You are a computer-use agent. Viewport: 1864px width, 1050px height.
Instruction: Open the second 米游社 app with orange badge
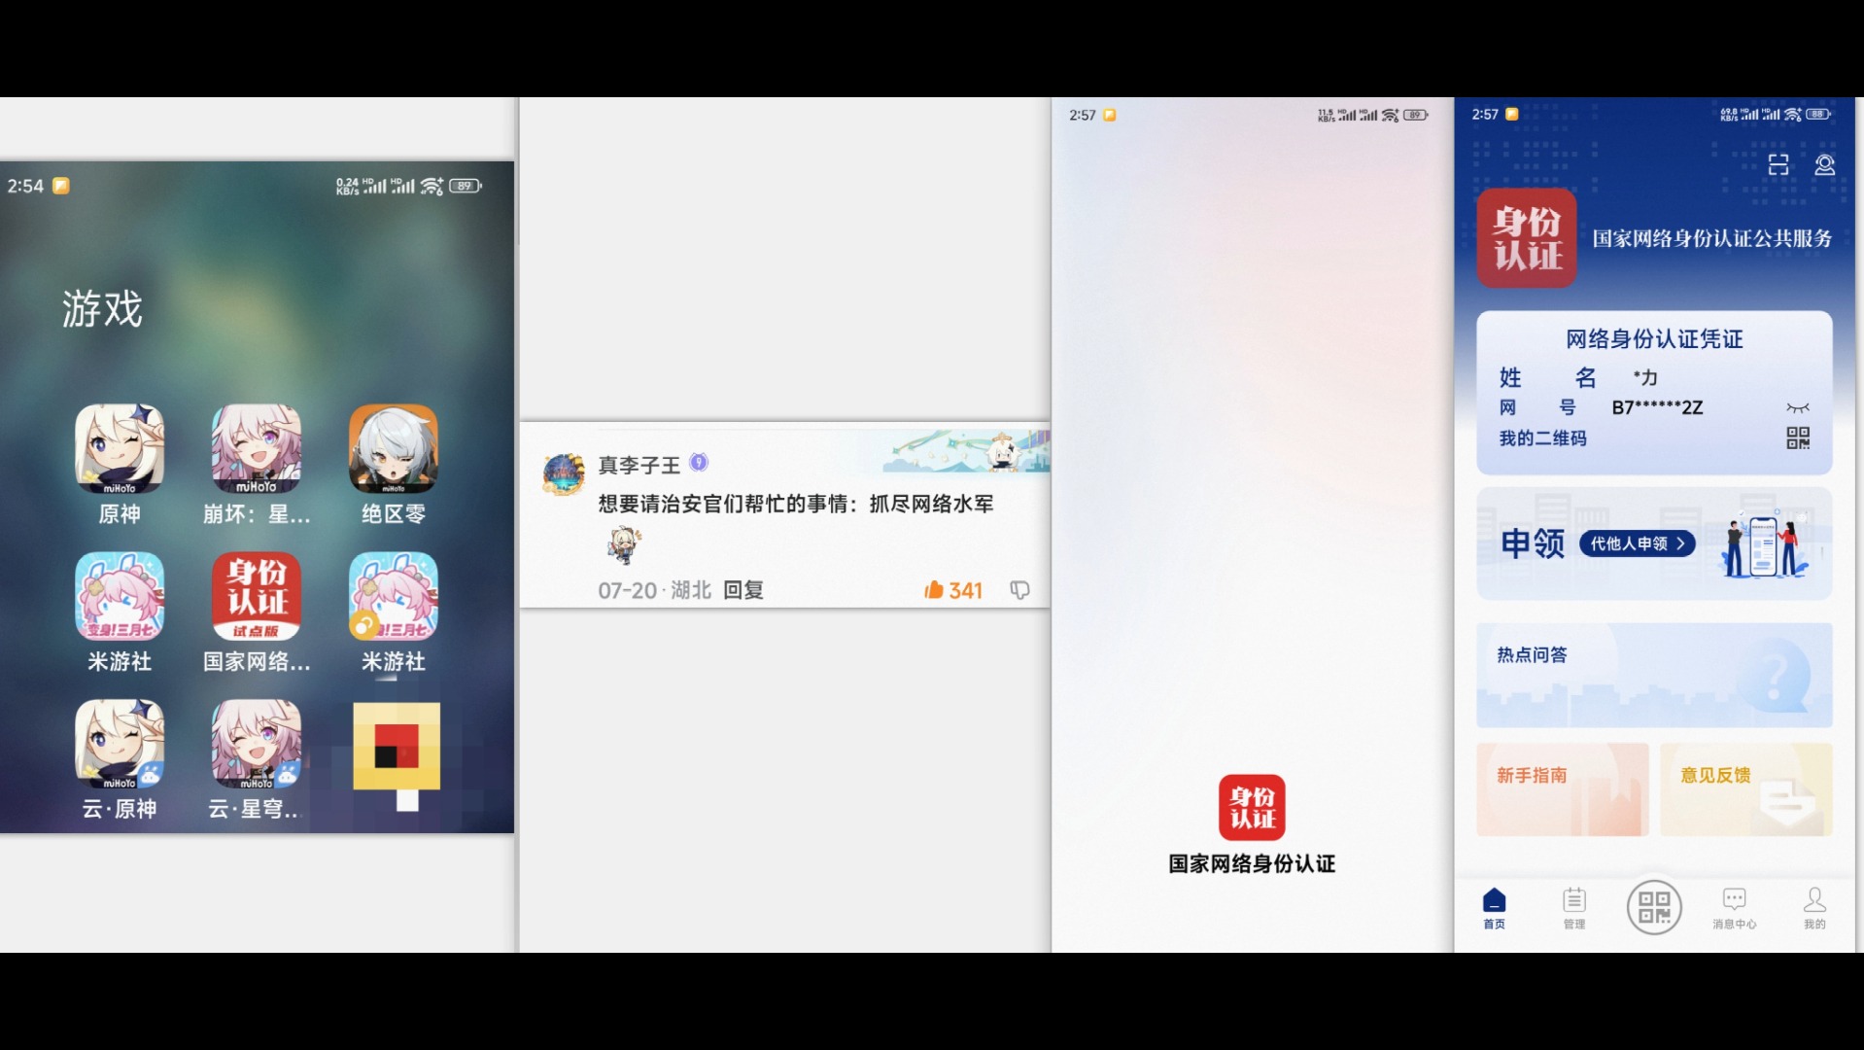(394, 596)
